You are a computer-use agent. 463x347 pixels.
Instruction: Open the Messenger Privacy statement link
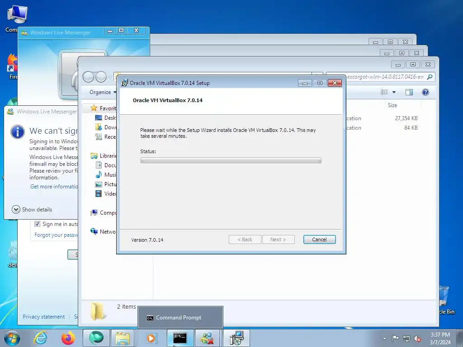(x=44, y=317)
